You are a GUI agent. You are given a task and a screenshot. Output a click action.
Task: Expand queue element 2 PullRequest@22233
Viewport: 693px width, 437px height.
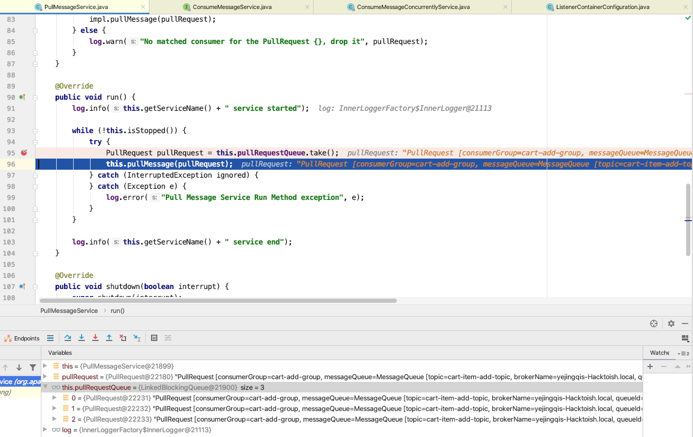coord(55,419)
